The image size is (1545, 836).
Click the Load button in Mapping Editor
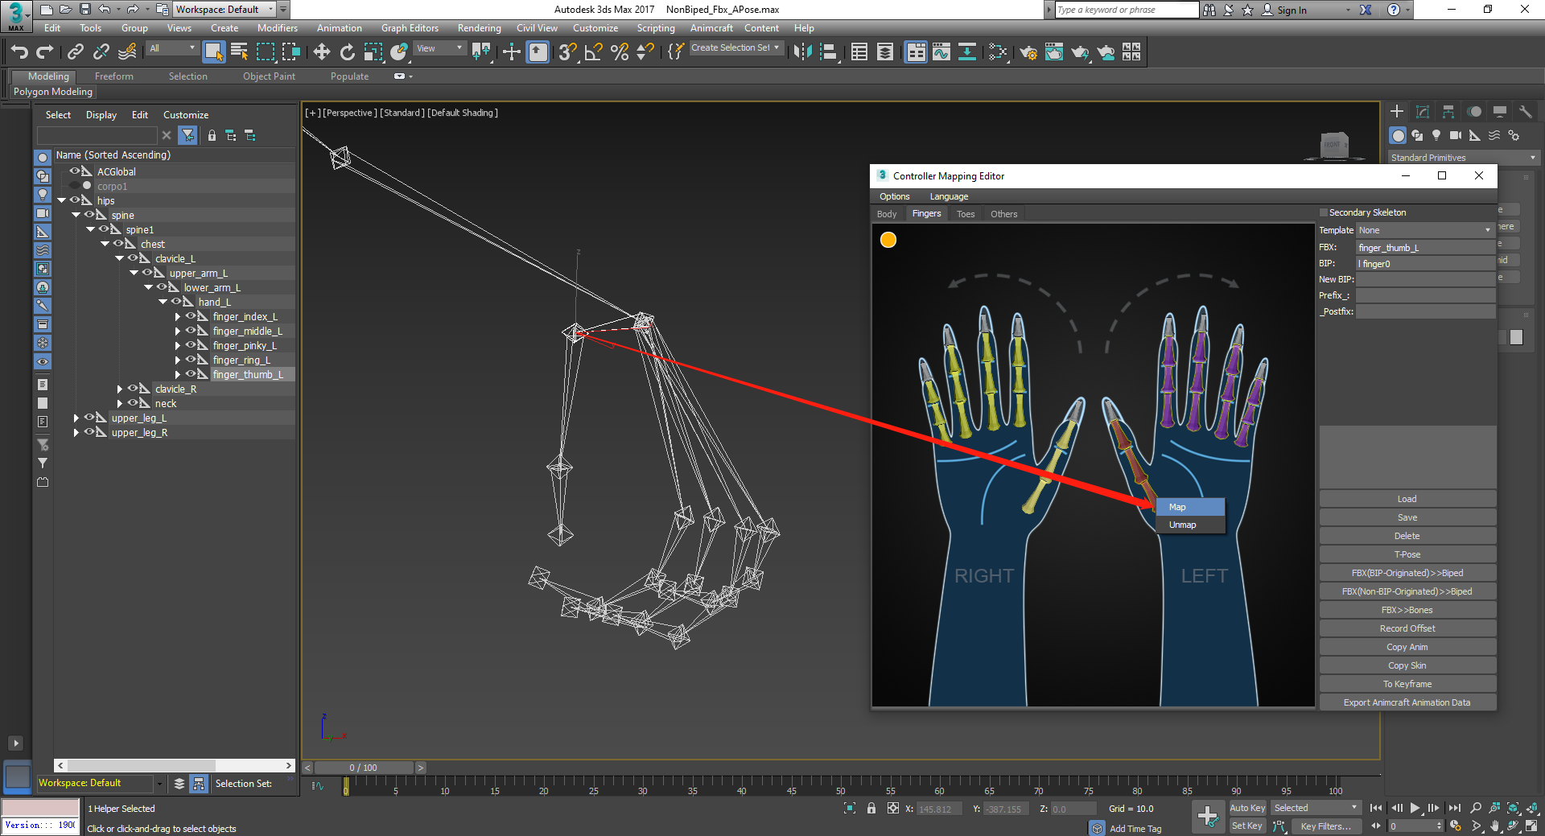(1407, 499)
